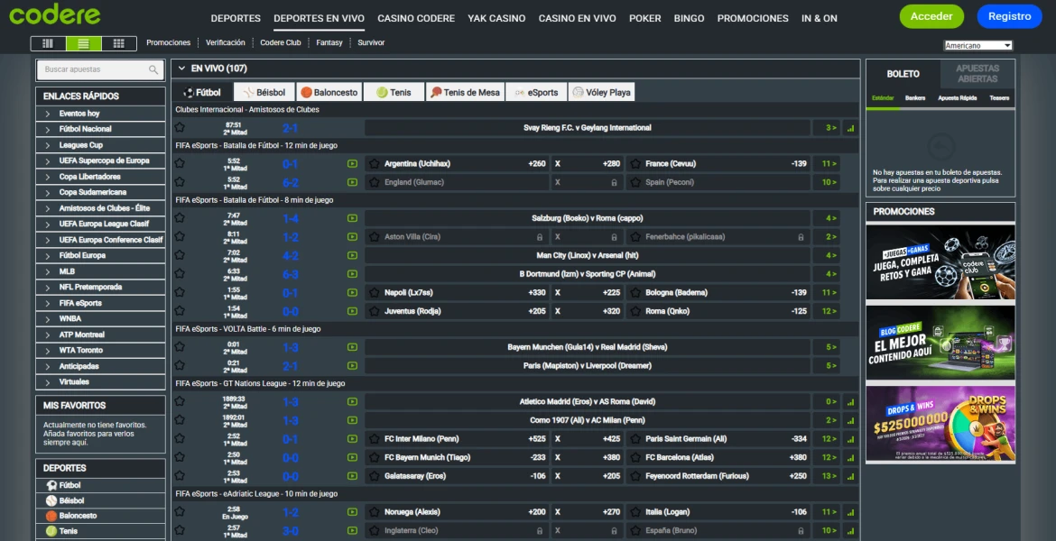Screen dimensions: 1056x541
Task: Expand FIFA eSports quick link
Action: click(101, 303)
